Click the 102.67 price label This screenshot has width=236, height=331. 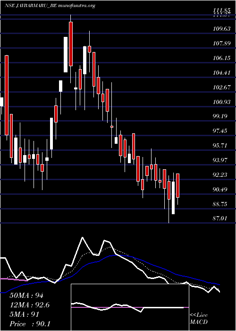coord(222,87)
